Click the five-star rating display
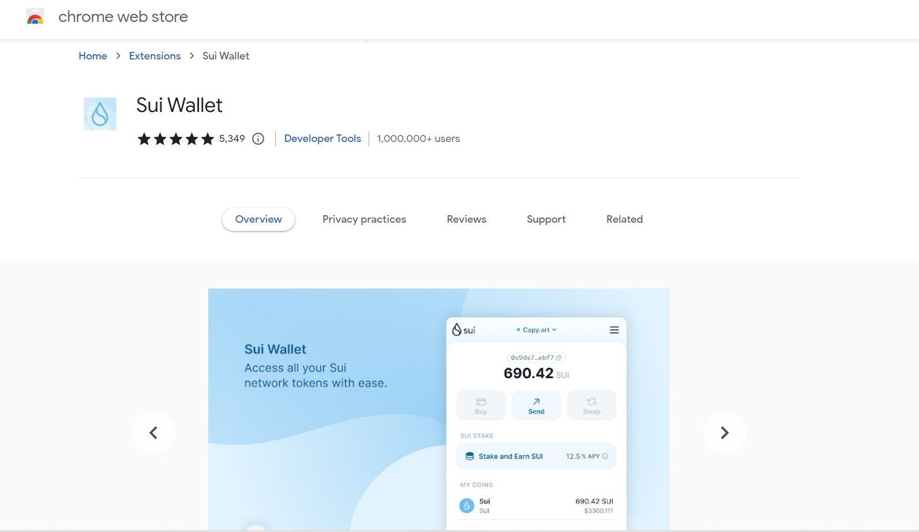The image size is (919, 532). point(176,139)
